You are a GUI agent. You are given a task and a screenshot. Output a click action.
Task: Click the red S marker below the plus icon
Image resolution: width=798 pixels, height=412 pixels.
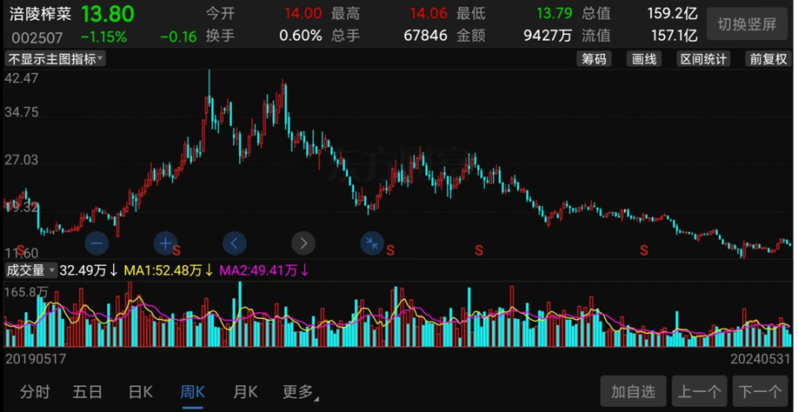tap(176, 250)
